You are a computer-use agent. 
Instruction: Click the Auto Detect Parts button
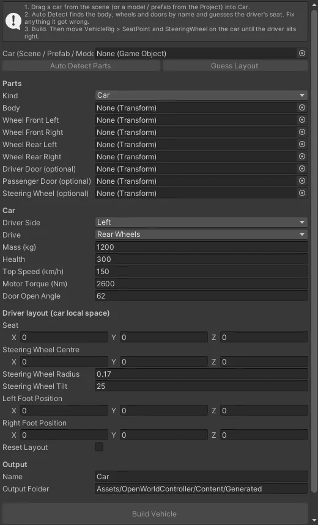[81, 66]
